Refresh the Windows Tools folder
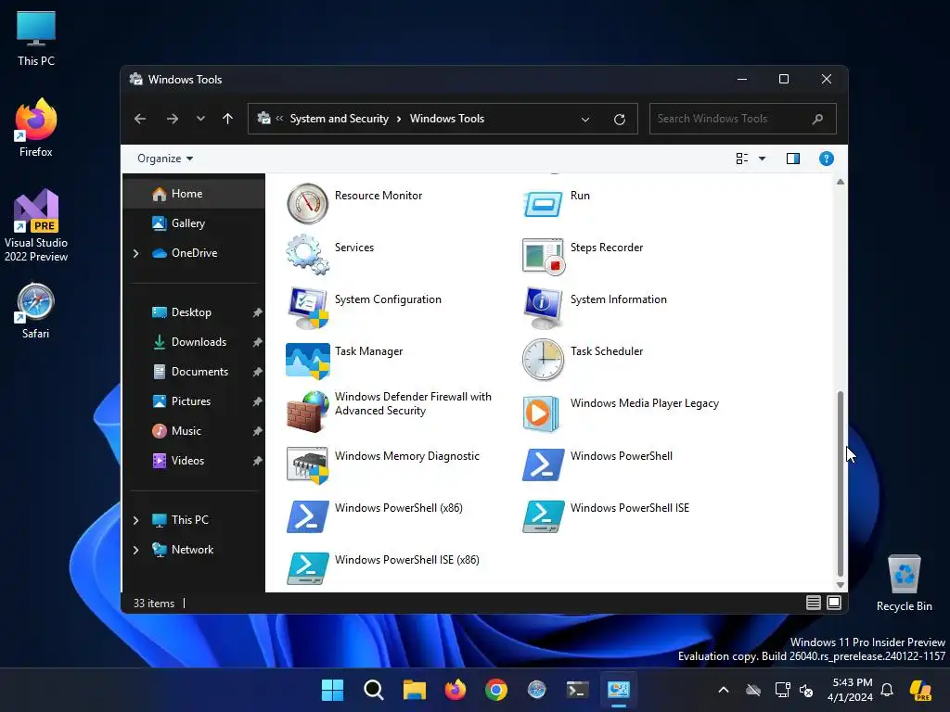 click(619, 120)
